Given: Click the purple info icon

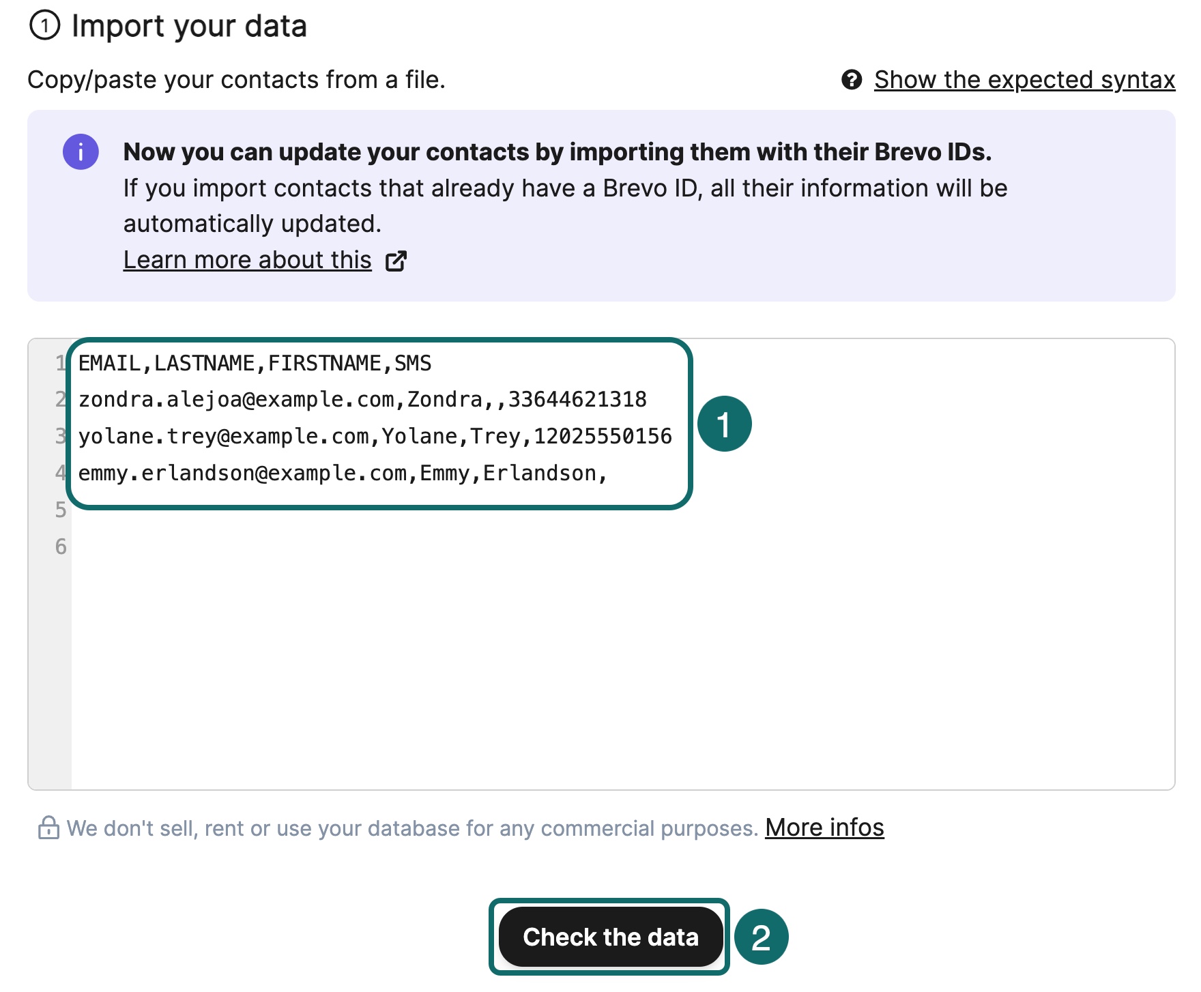Looking at the screenshot, I should [81, 151].
